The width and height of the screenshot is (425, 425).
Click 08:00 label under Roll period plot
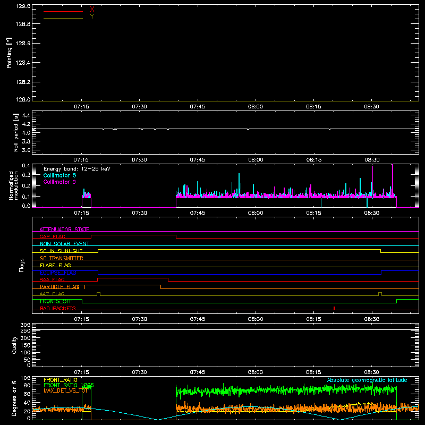point(256,160)
